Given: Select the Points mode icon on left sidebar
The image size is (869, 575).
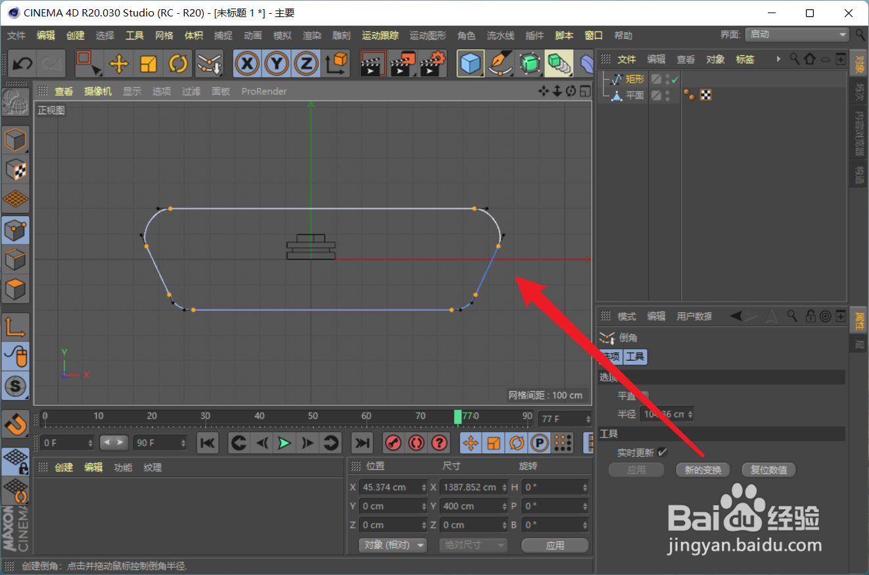Looking at the screenshot, I should (x=14, y=230).
